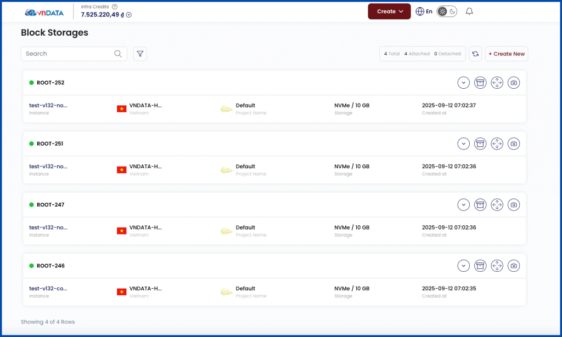Open the Create dropdown button

coord(389,12)
